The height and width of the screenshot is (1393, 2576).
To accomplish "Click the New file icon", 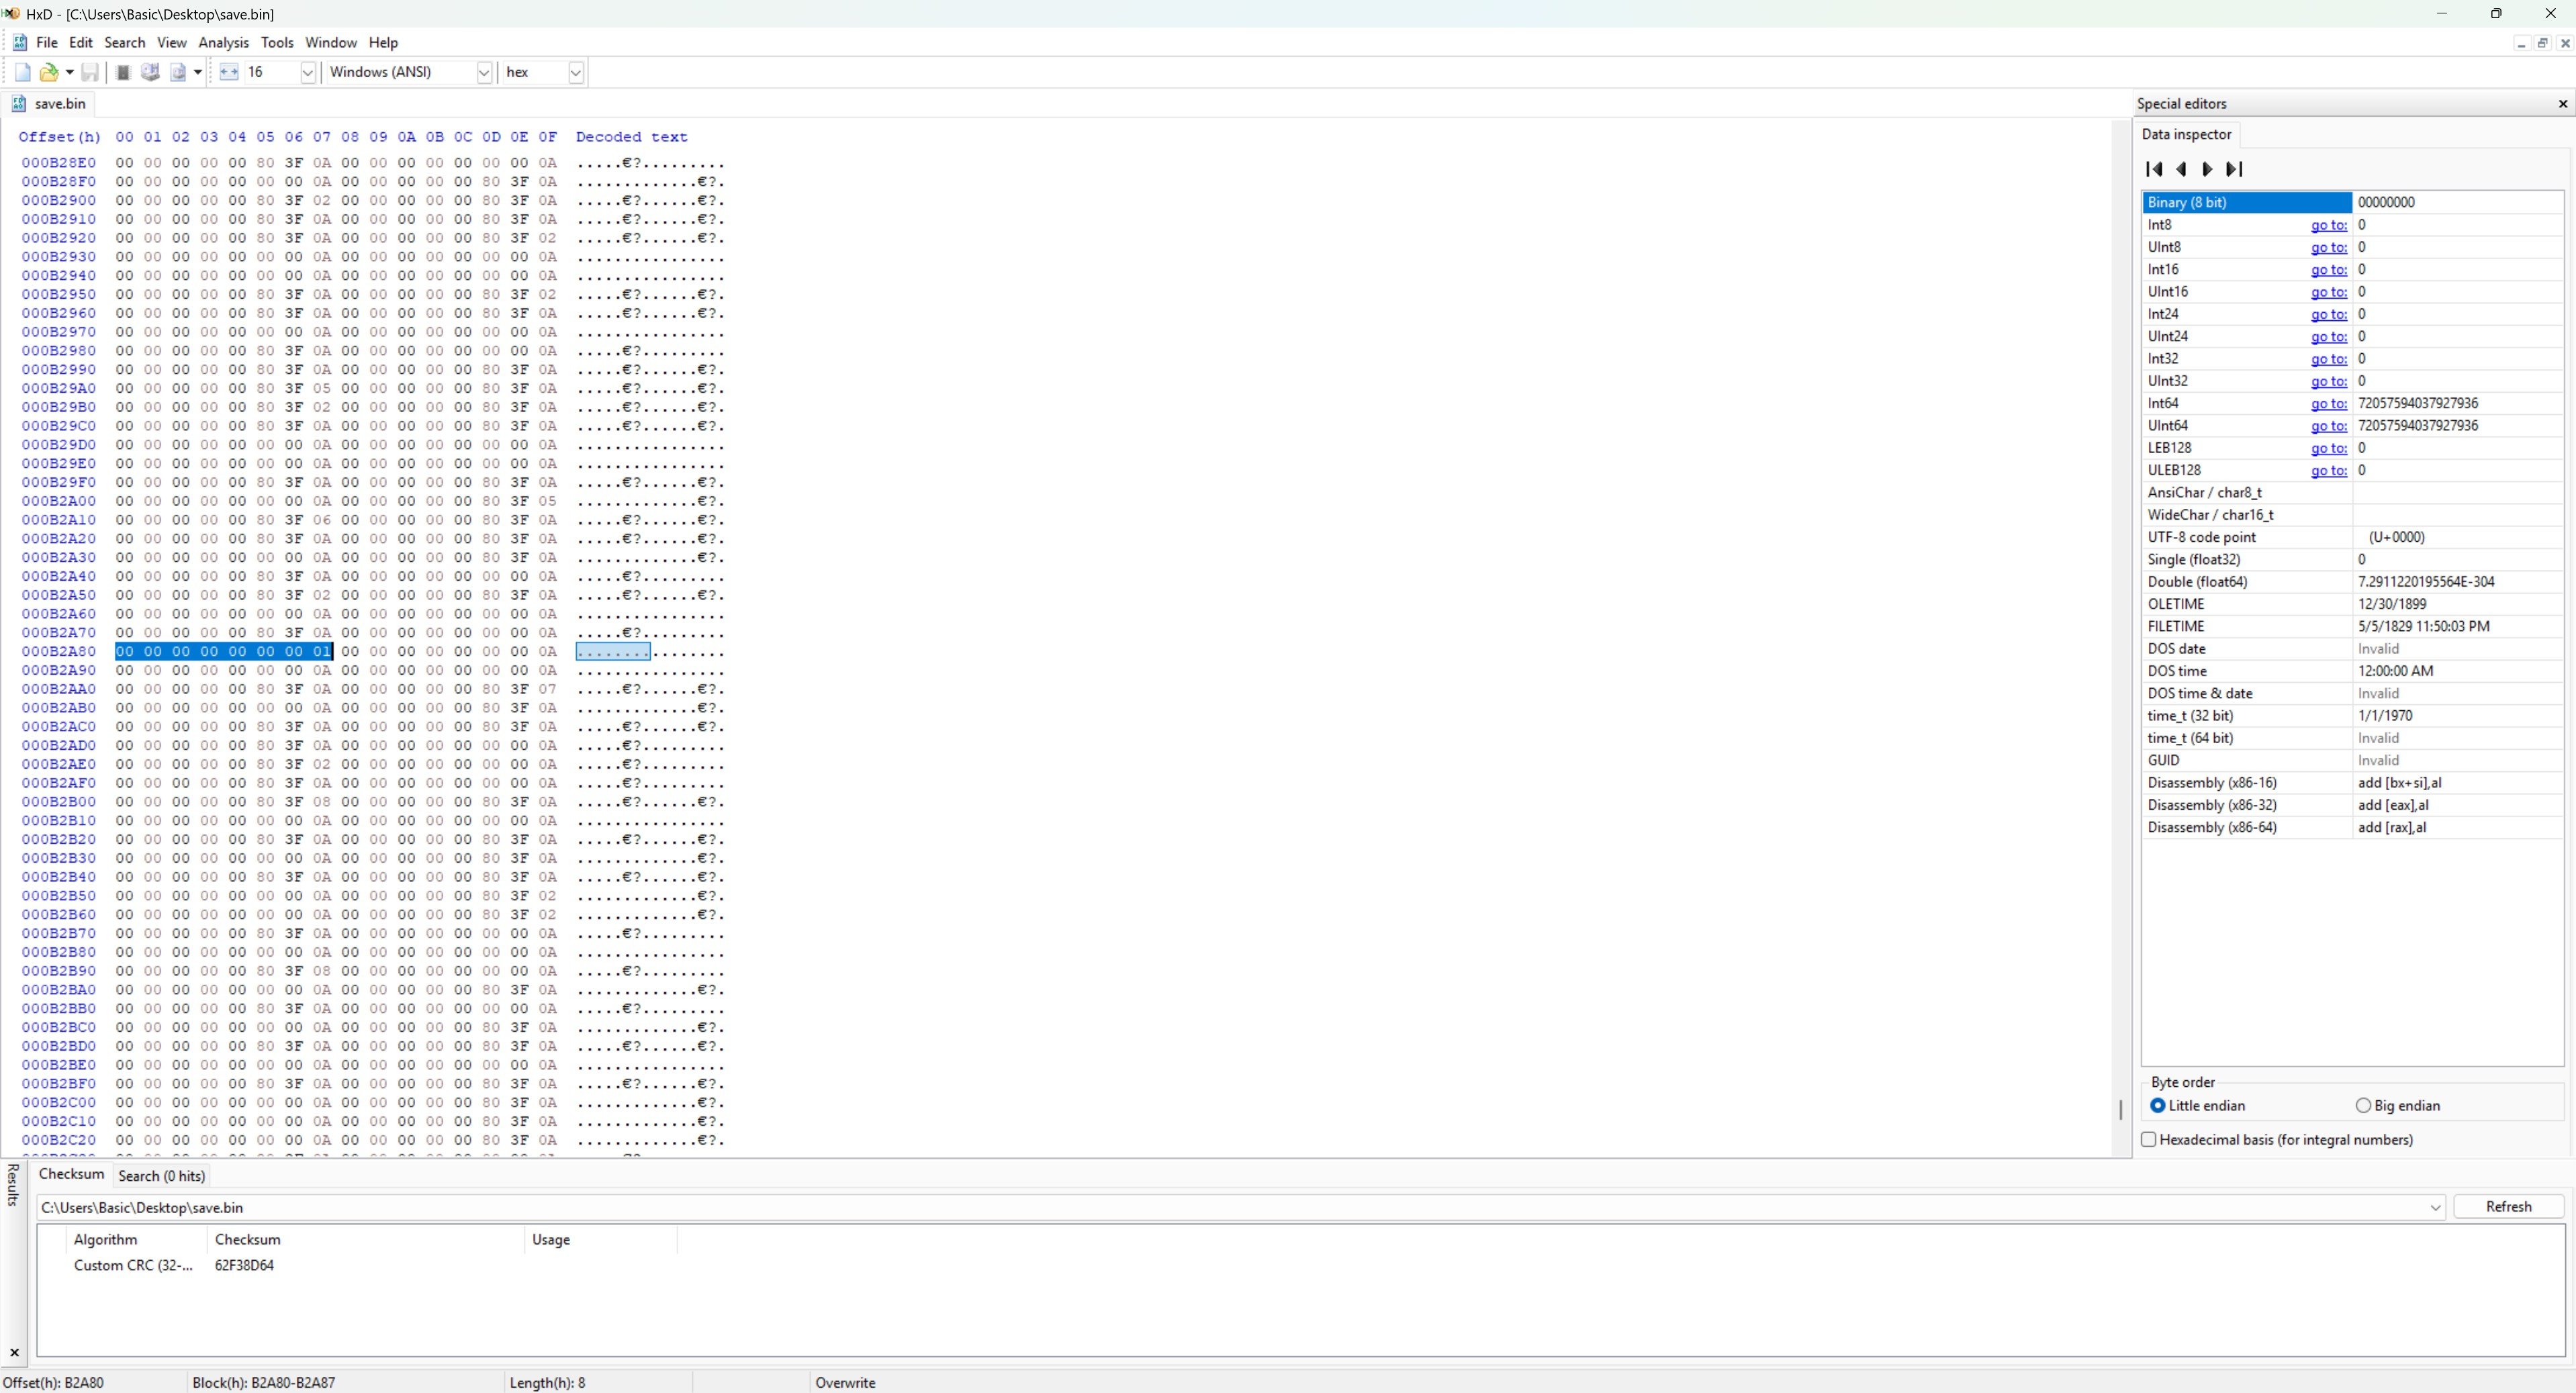I will [22, 72].
